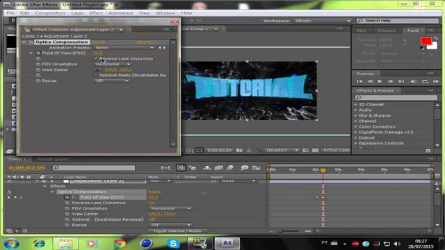Open the Composition menu

point(50,13)
